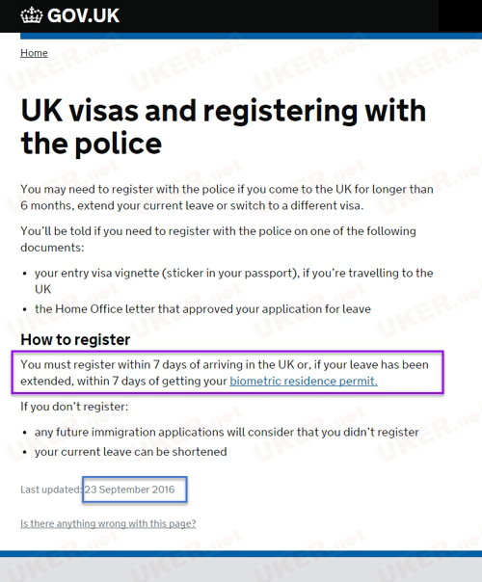The width and height of the screenshot is (482, 582).
Task: Click the black GOV.UK header bar
Action: [241, 16]
